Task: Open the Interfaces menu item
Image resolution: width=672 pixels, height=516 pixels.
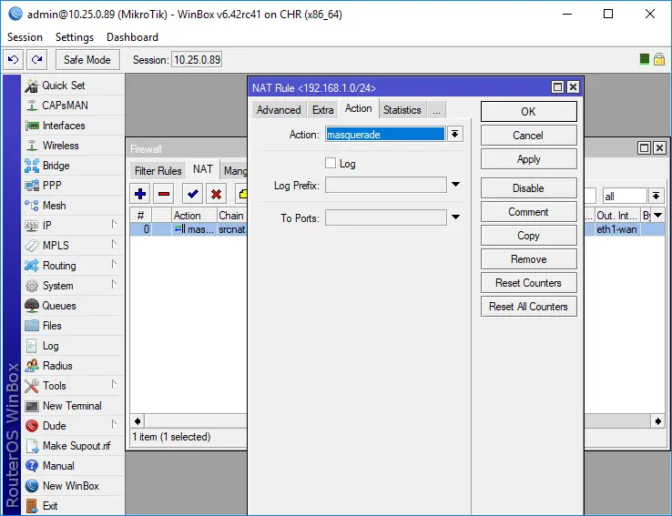Action: click(x=73, y=126)
